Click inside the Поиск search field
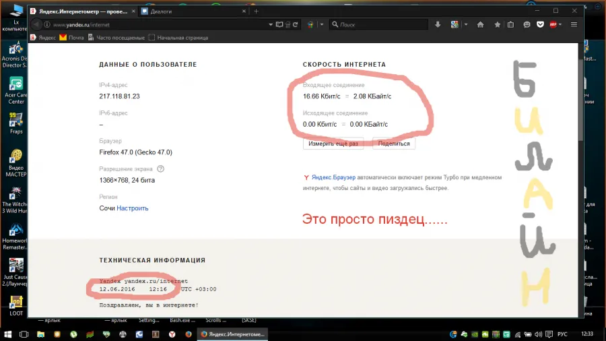606x341 pixels. 378,24
